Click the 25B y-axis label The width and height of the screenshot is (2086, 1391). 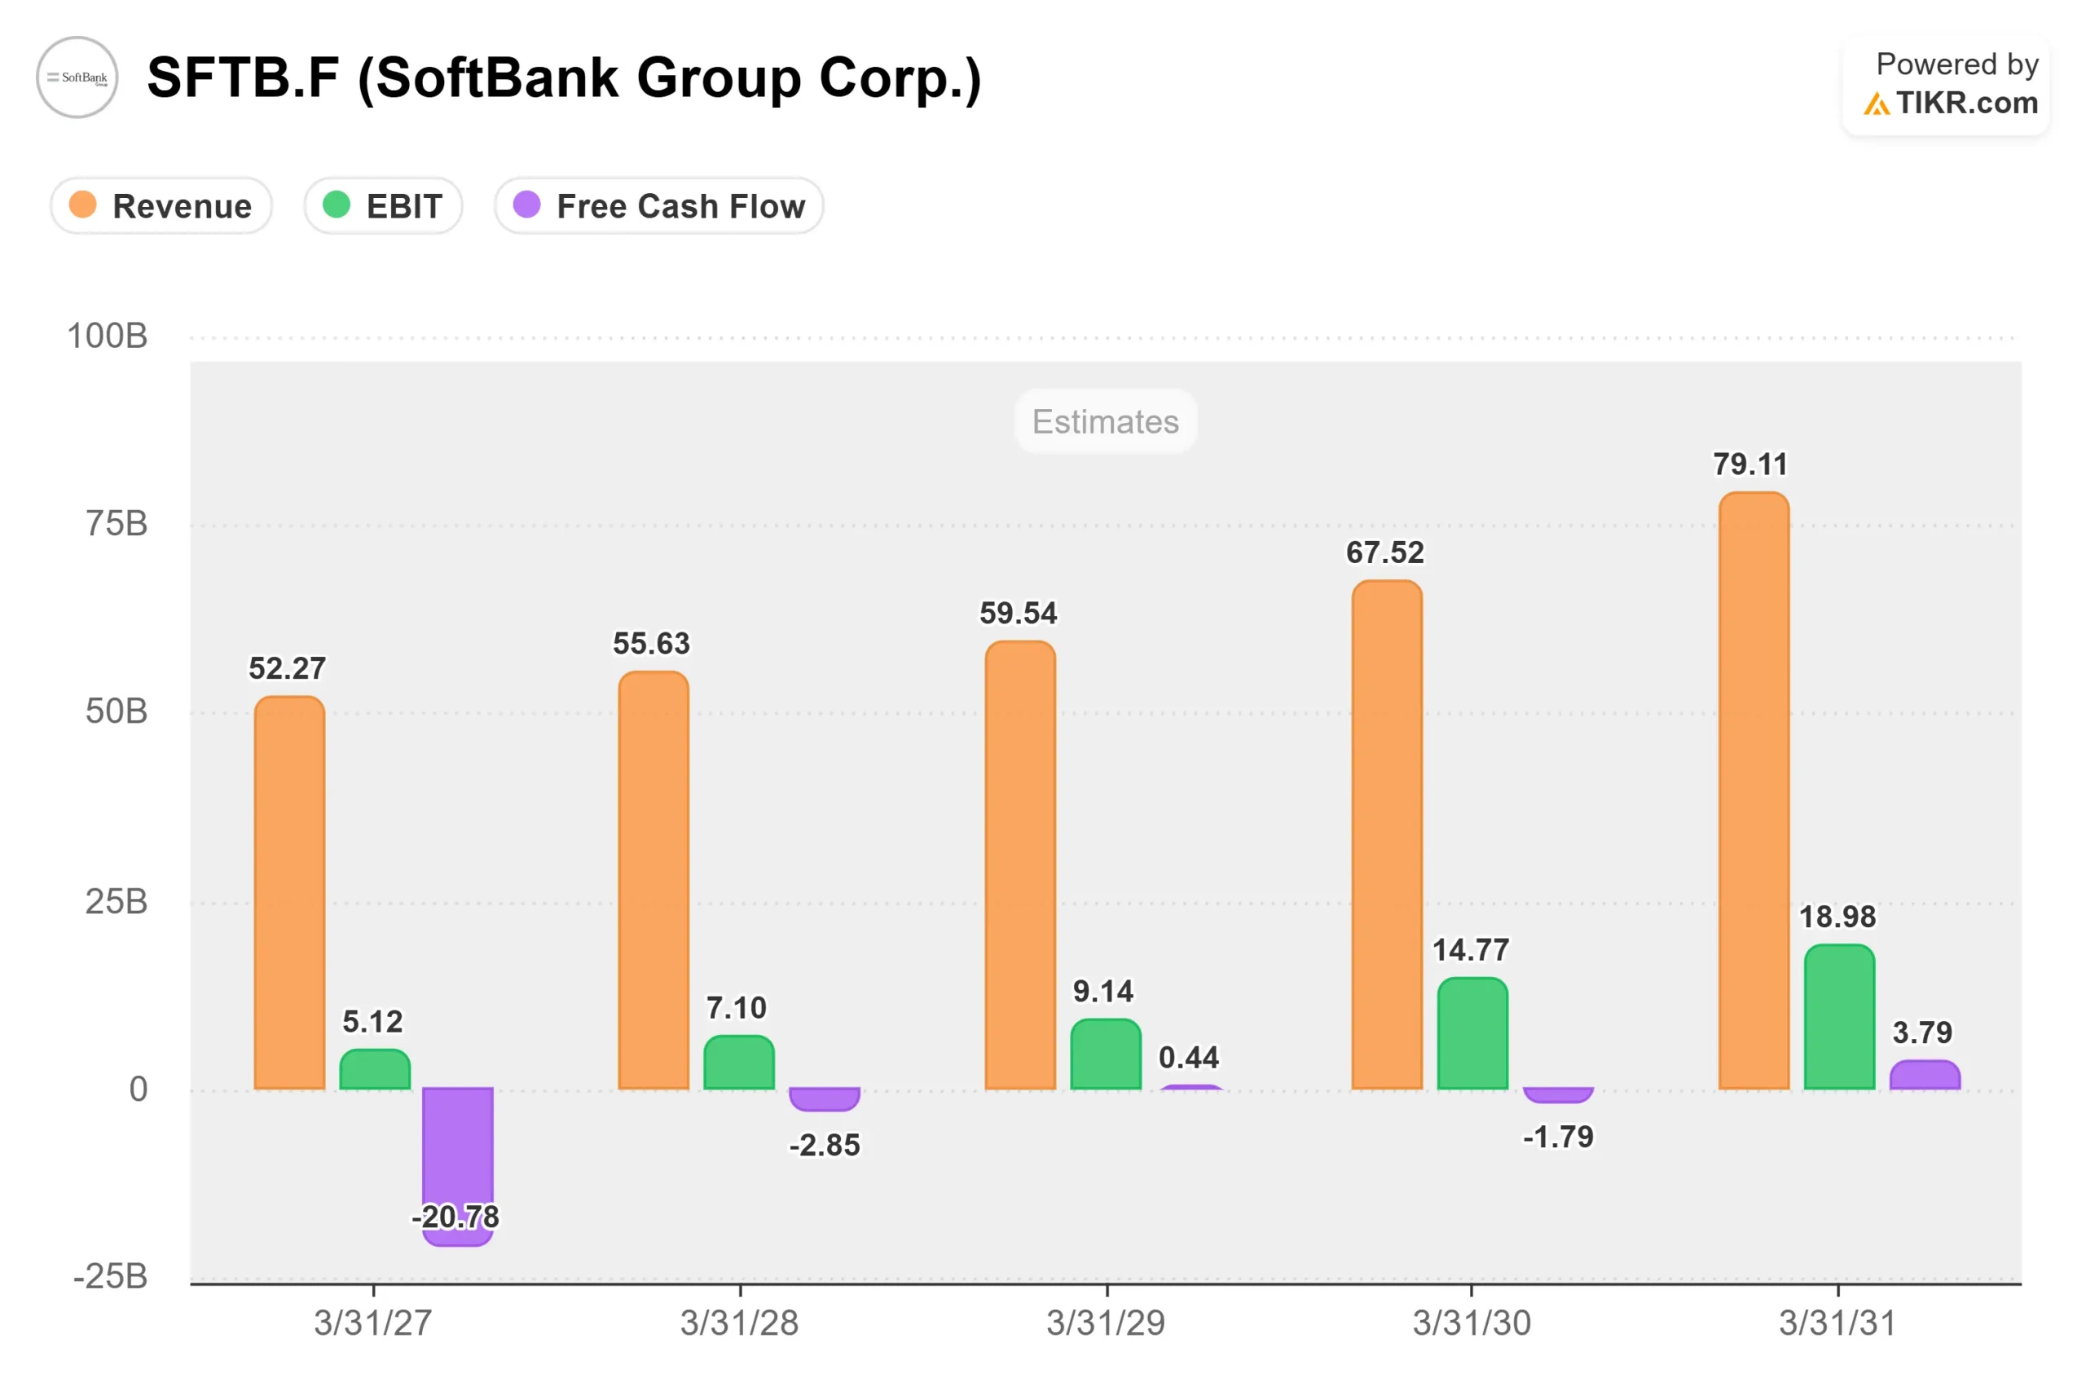click(x=117, y=901)
